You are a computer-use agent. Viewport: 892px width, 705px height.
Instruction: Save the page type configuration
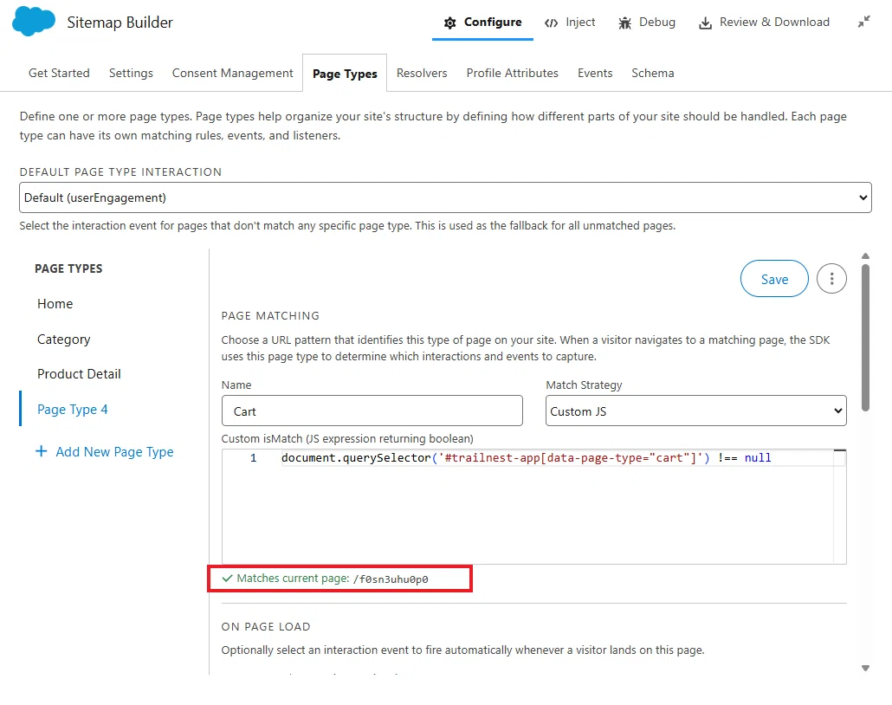pos(774,279)
